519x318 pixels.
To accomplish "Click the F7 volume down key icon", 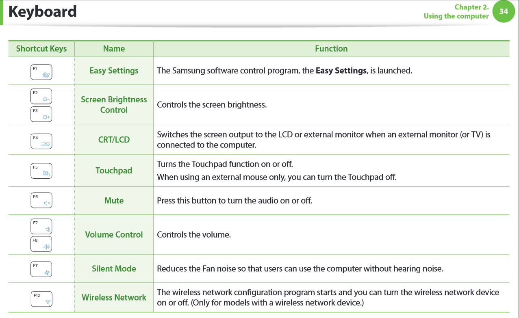I will pyautogui.click(x=41, y=227).
